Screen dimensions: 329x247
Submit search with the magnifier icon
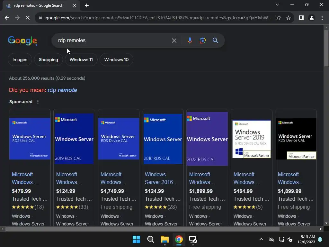(x=215, y=41)
